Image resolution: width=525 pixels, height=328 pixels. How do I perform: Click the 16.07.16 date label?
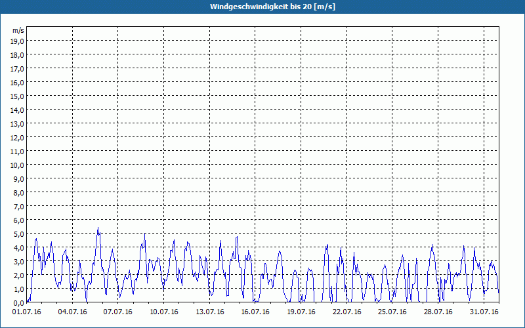(x=255, y=312)
